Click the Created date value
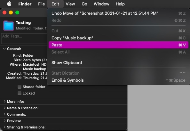 (x=35, y=73)
